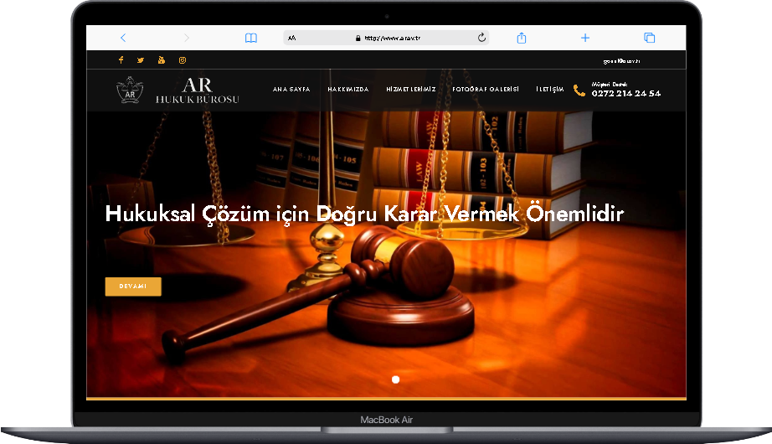Open the YouTube social icon
This screenshot has width=772, height=444.
tap(162, 60)
